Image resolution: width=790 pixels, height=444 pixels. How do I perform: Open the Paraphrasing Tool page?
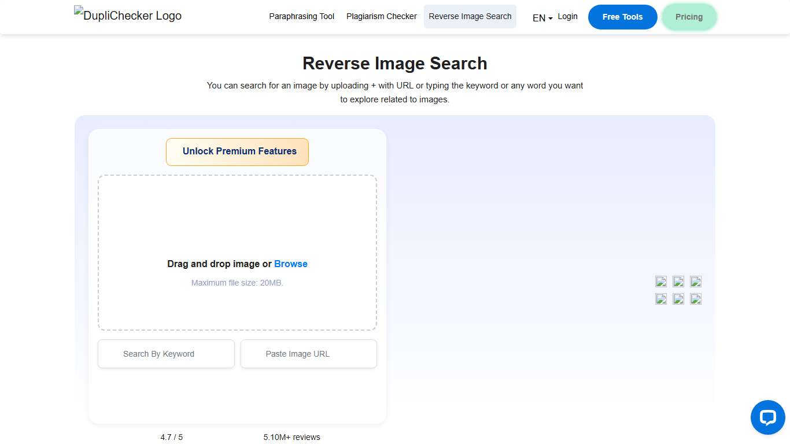click(x=301, y=16)
